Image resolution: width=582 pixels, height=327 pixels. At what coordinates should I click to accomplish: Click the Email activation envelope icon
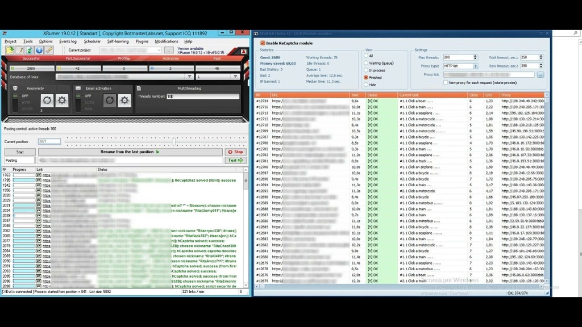pos(78,88)
